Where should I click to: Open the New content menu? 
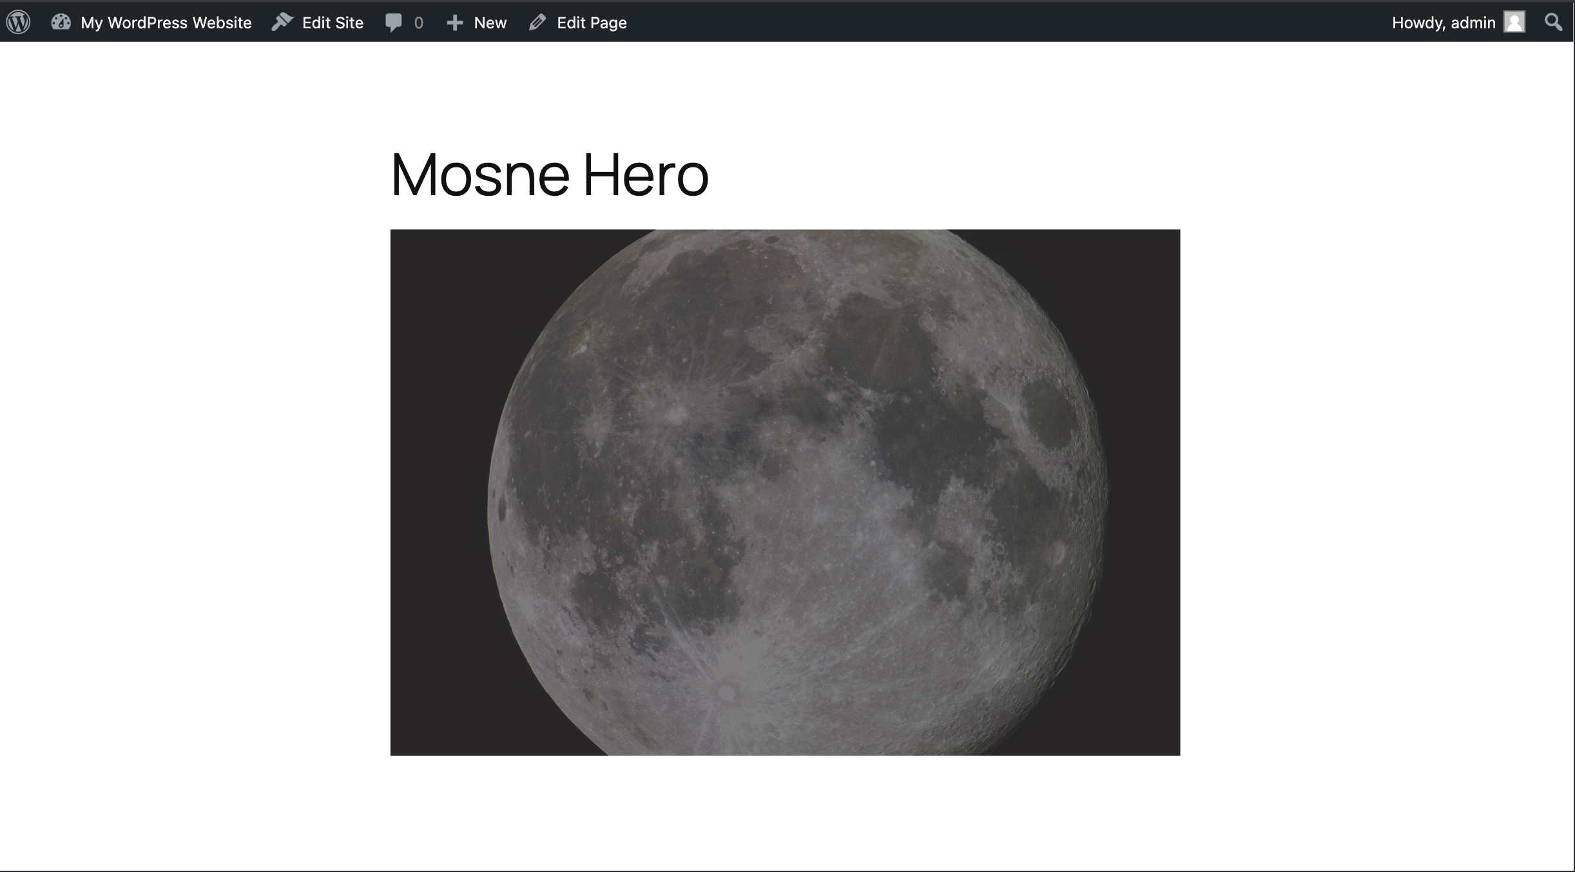(x=490, y=23)
